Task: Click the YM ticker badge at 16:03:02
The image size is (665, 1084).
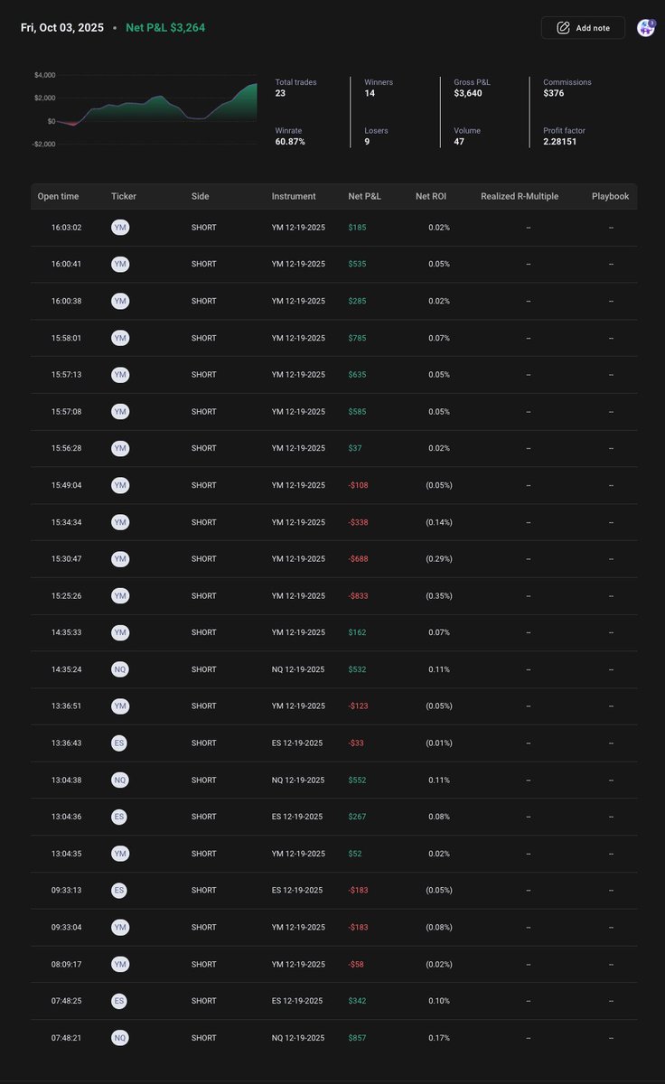Action: tap(120, 228)
